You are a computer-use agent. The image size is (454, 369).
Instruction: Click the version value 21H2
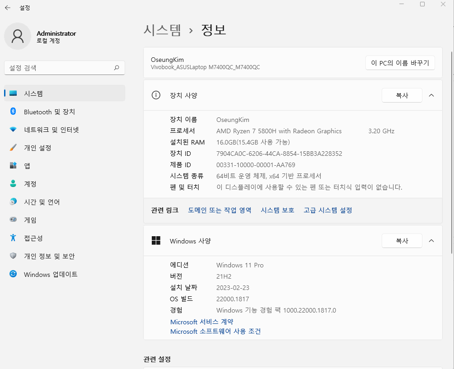click(x=224, y=276)
